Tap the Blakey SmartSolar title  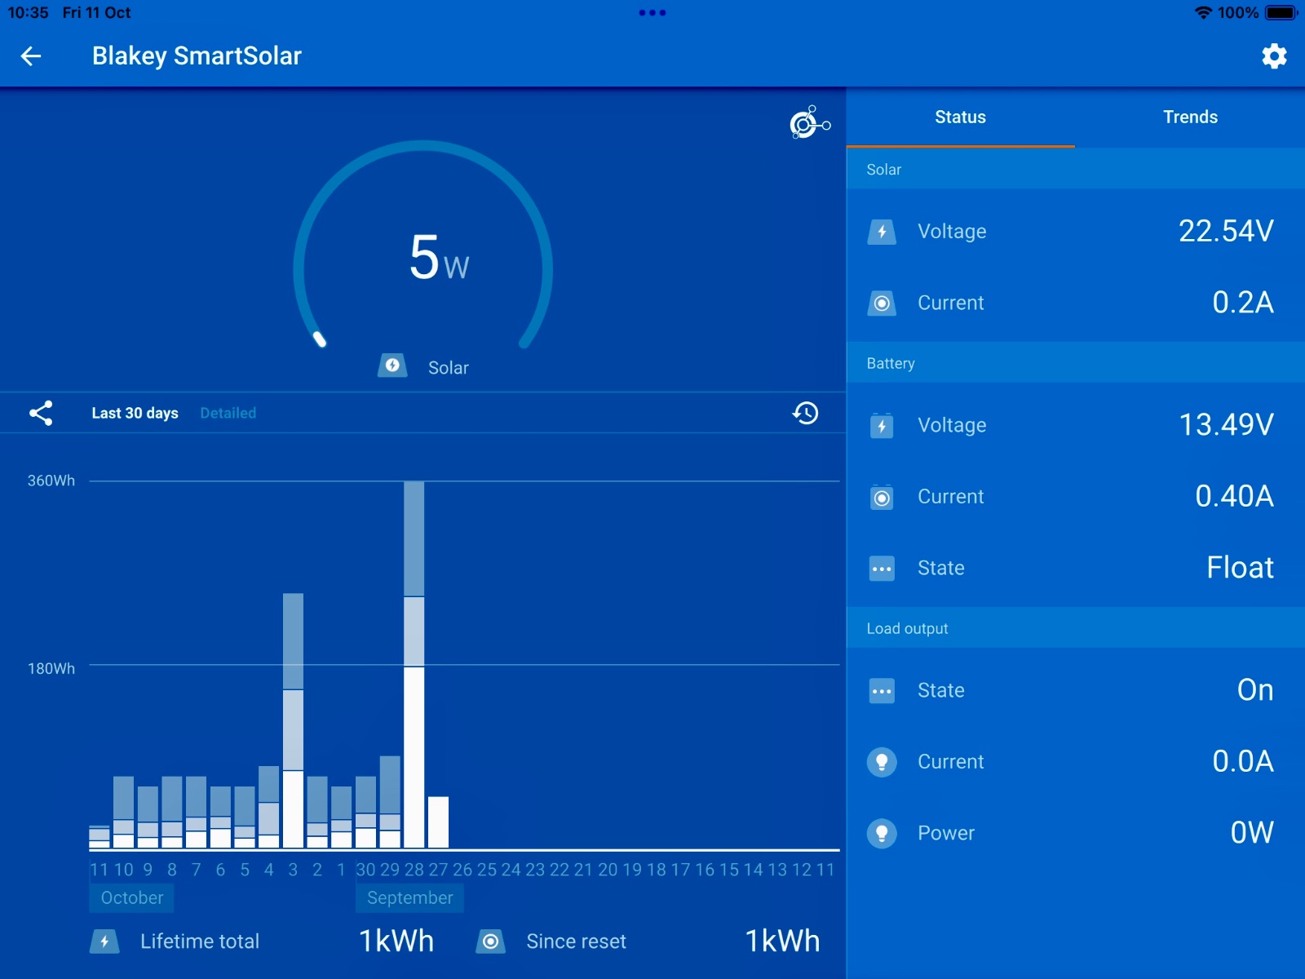point(197,55)
